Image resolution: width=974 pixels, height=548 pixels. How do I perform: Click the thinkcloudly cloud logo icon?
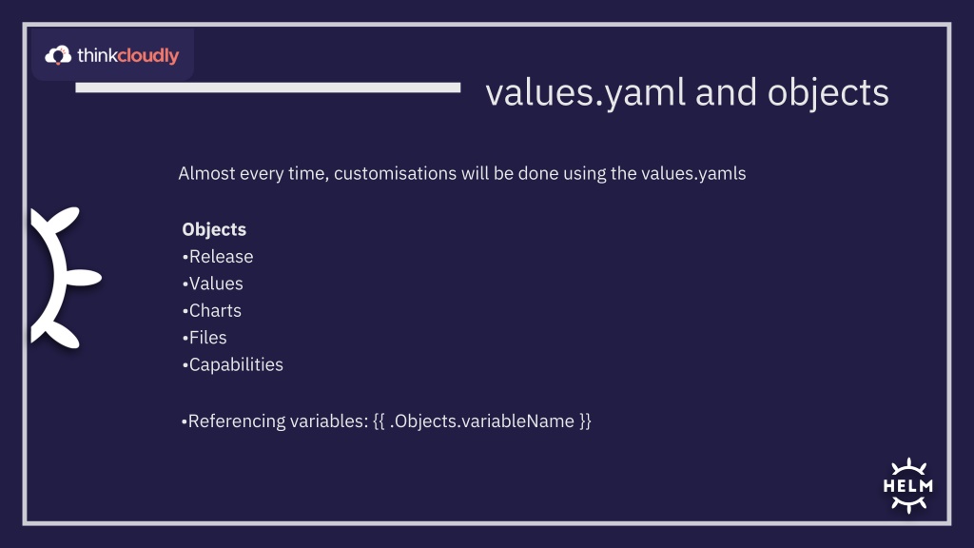pyautogui.click(x=58, y=55)
